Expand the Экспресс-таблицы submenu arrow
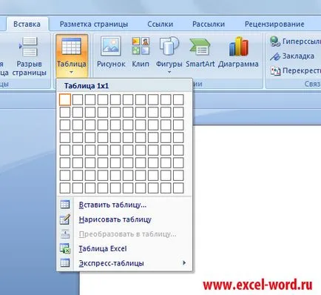Image resolution: width=321 pixels, height=295 pixels. (184, 263)
